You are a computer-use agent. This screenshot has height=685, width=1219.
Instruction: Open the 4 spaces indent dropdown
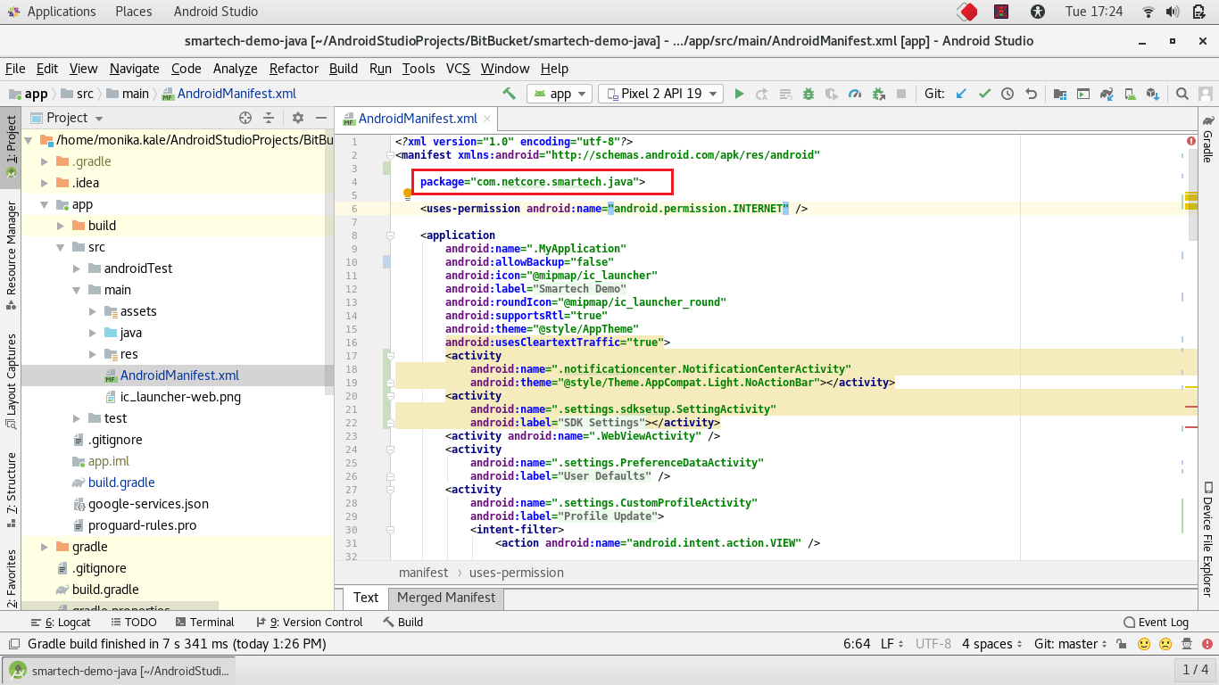pos(992,644)
